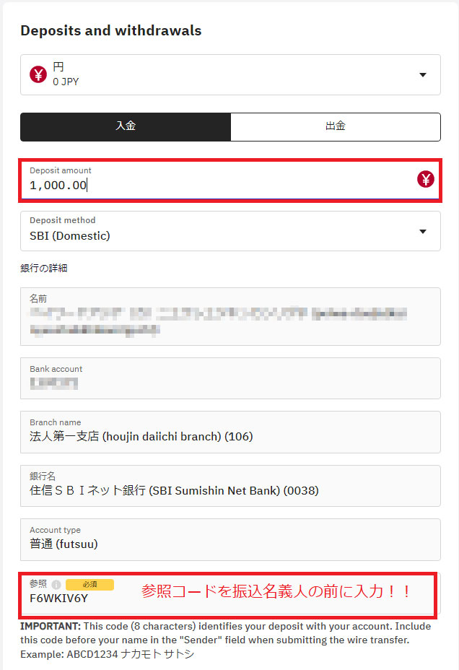Click the 銀行名 SBI Sumishin Net Bank field
The image size is (459, 670).
(x=230, y=486)
